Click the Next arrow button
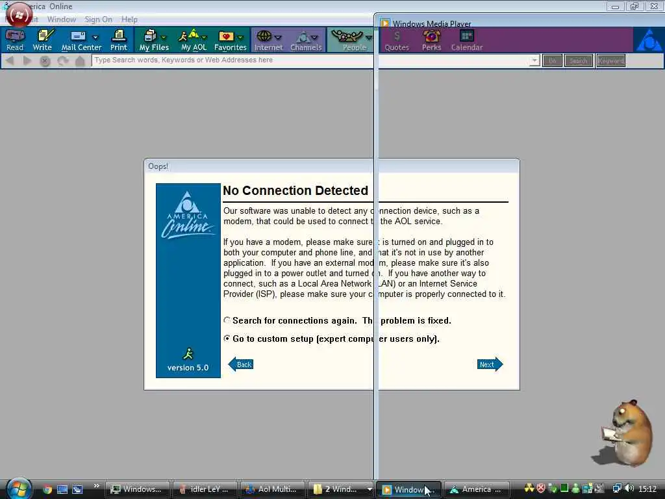Viewport: 665px width, 499px height. (x=490, y=365)
